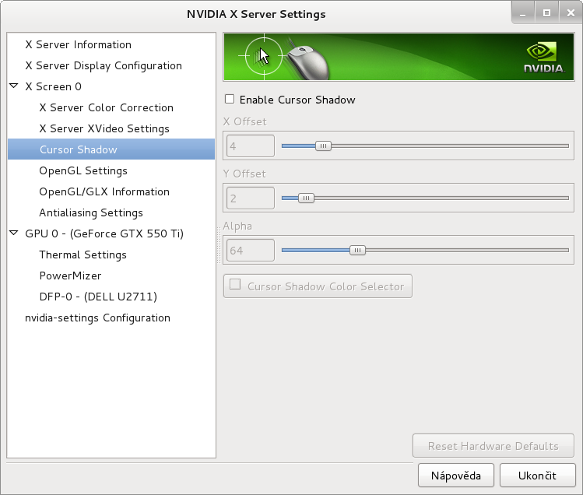
Task: Toggle Cursor Shadow Color Selector button
Action: point(318,286)
